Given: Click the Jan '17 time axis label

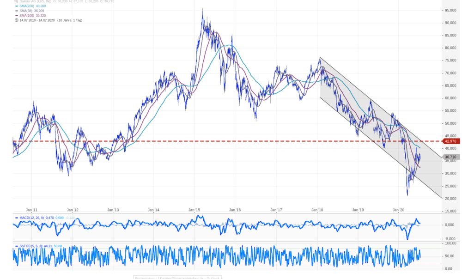Looking at the screenshot, I should (x=276, y=210).
